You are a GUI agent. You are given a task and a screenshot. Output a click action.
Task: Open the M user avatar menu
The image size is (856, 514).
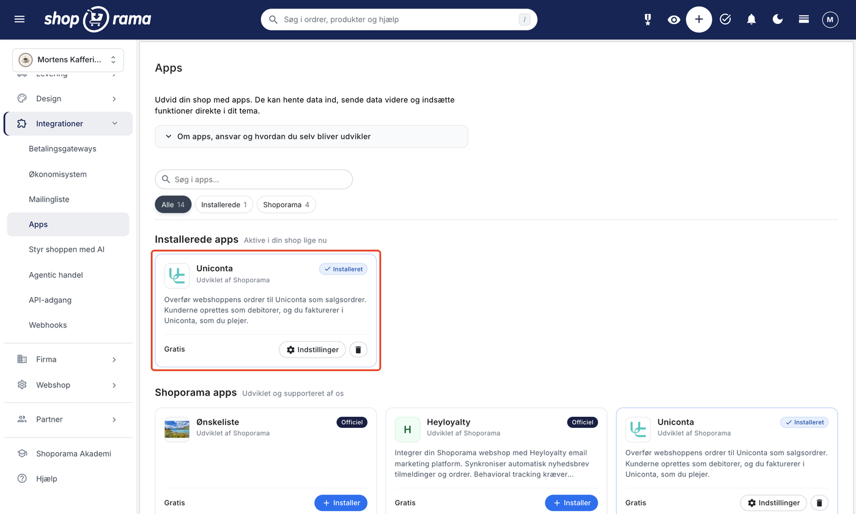coord(830,20)
